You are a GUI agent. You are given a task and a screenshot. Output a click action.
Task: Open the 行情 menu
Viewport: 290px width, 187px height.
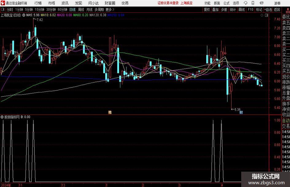click(38, 3)
